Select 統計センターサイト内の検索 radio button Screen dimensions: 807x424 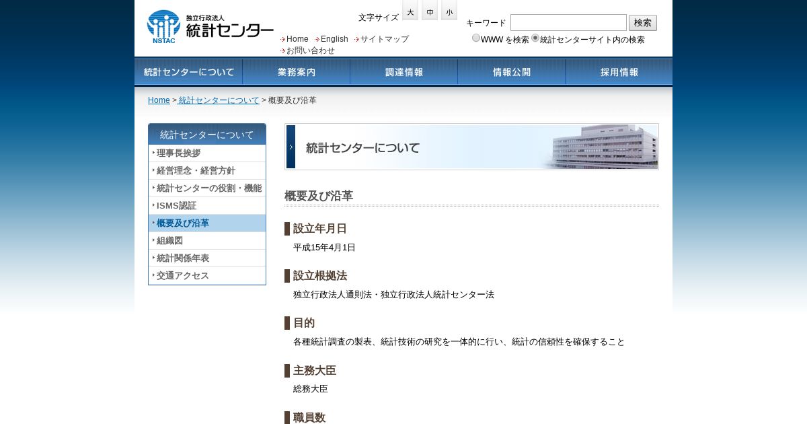535,38
